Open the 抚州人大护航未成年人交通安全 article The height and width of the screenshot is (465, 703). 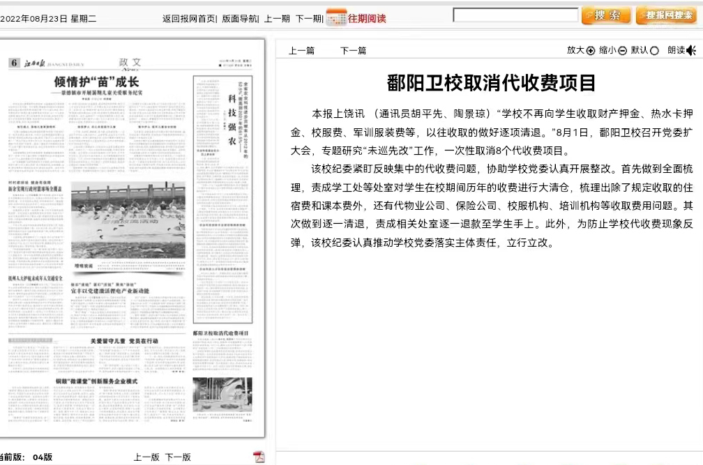pyautogui.click(x=36, y=278)
